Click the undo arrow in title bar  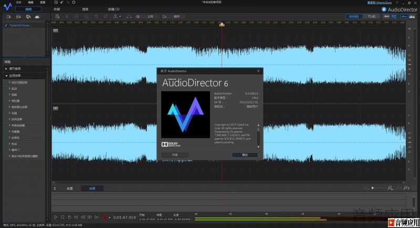62,3
